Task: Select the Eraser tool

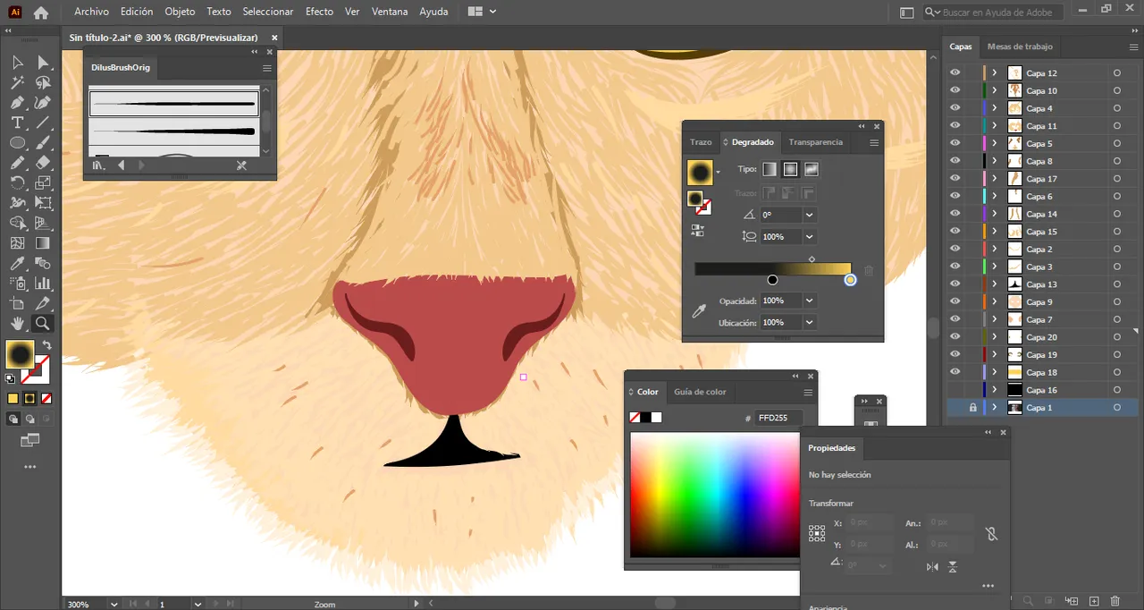Action: coord(43,163)
